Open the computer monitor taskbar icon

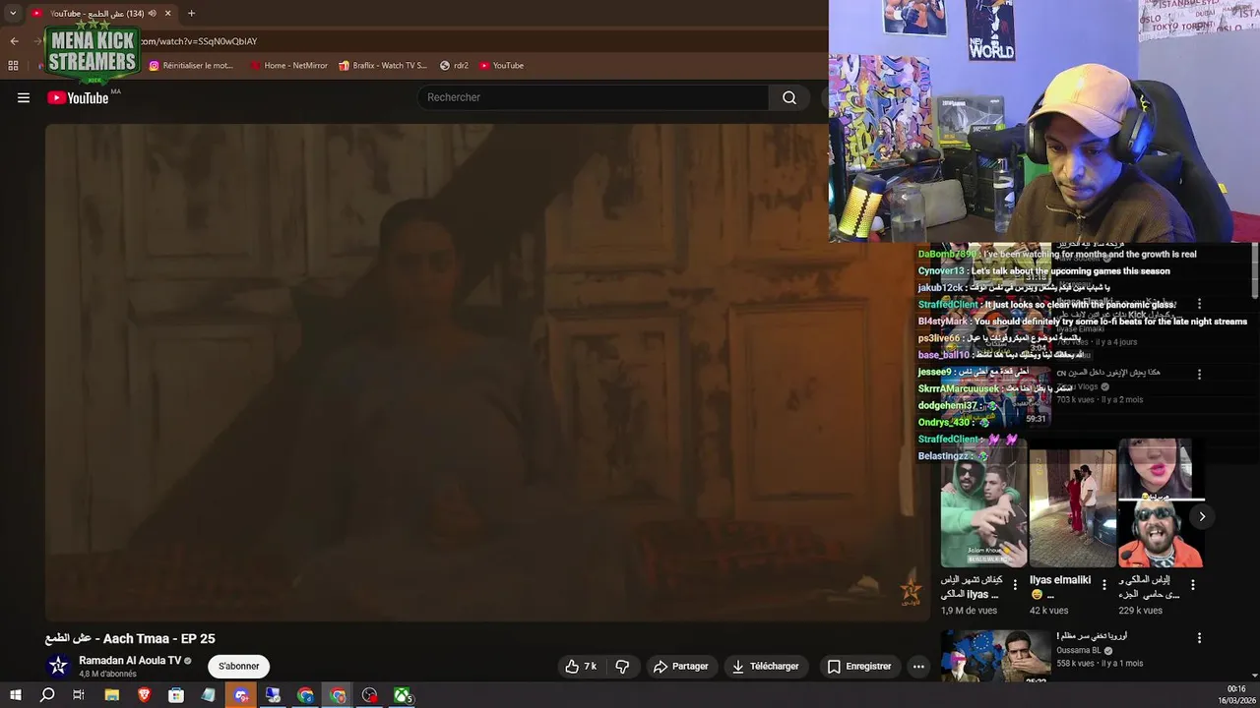pos(274,695)
